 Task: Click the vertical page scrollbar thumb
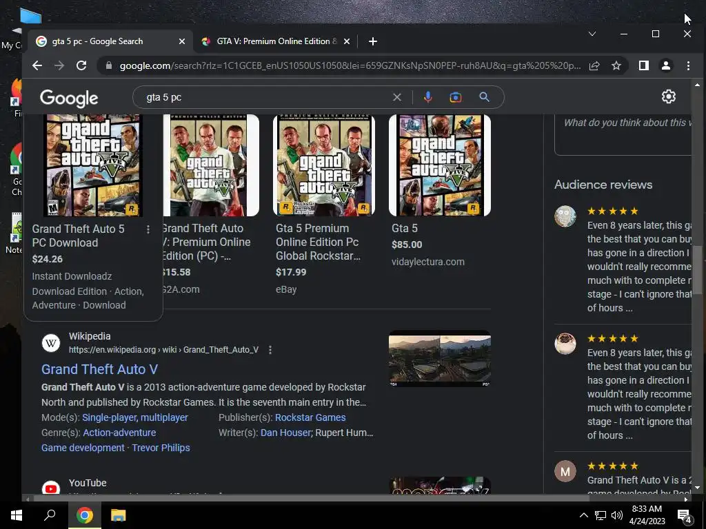[x=697, y=270]
